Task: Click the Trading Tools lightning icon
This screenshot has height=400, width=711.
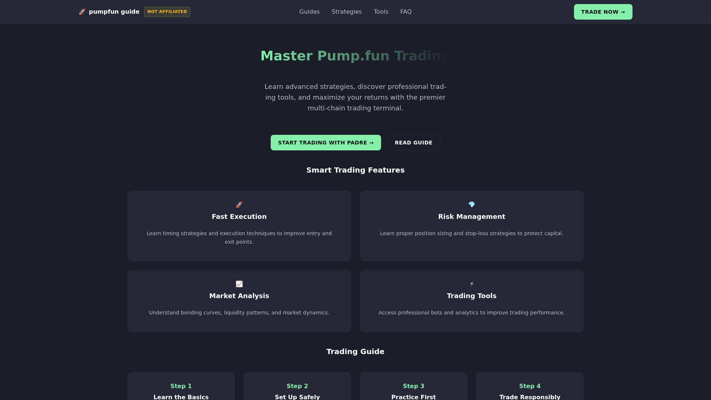Action: 472,284
